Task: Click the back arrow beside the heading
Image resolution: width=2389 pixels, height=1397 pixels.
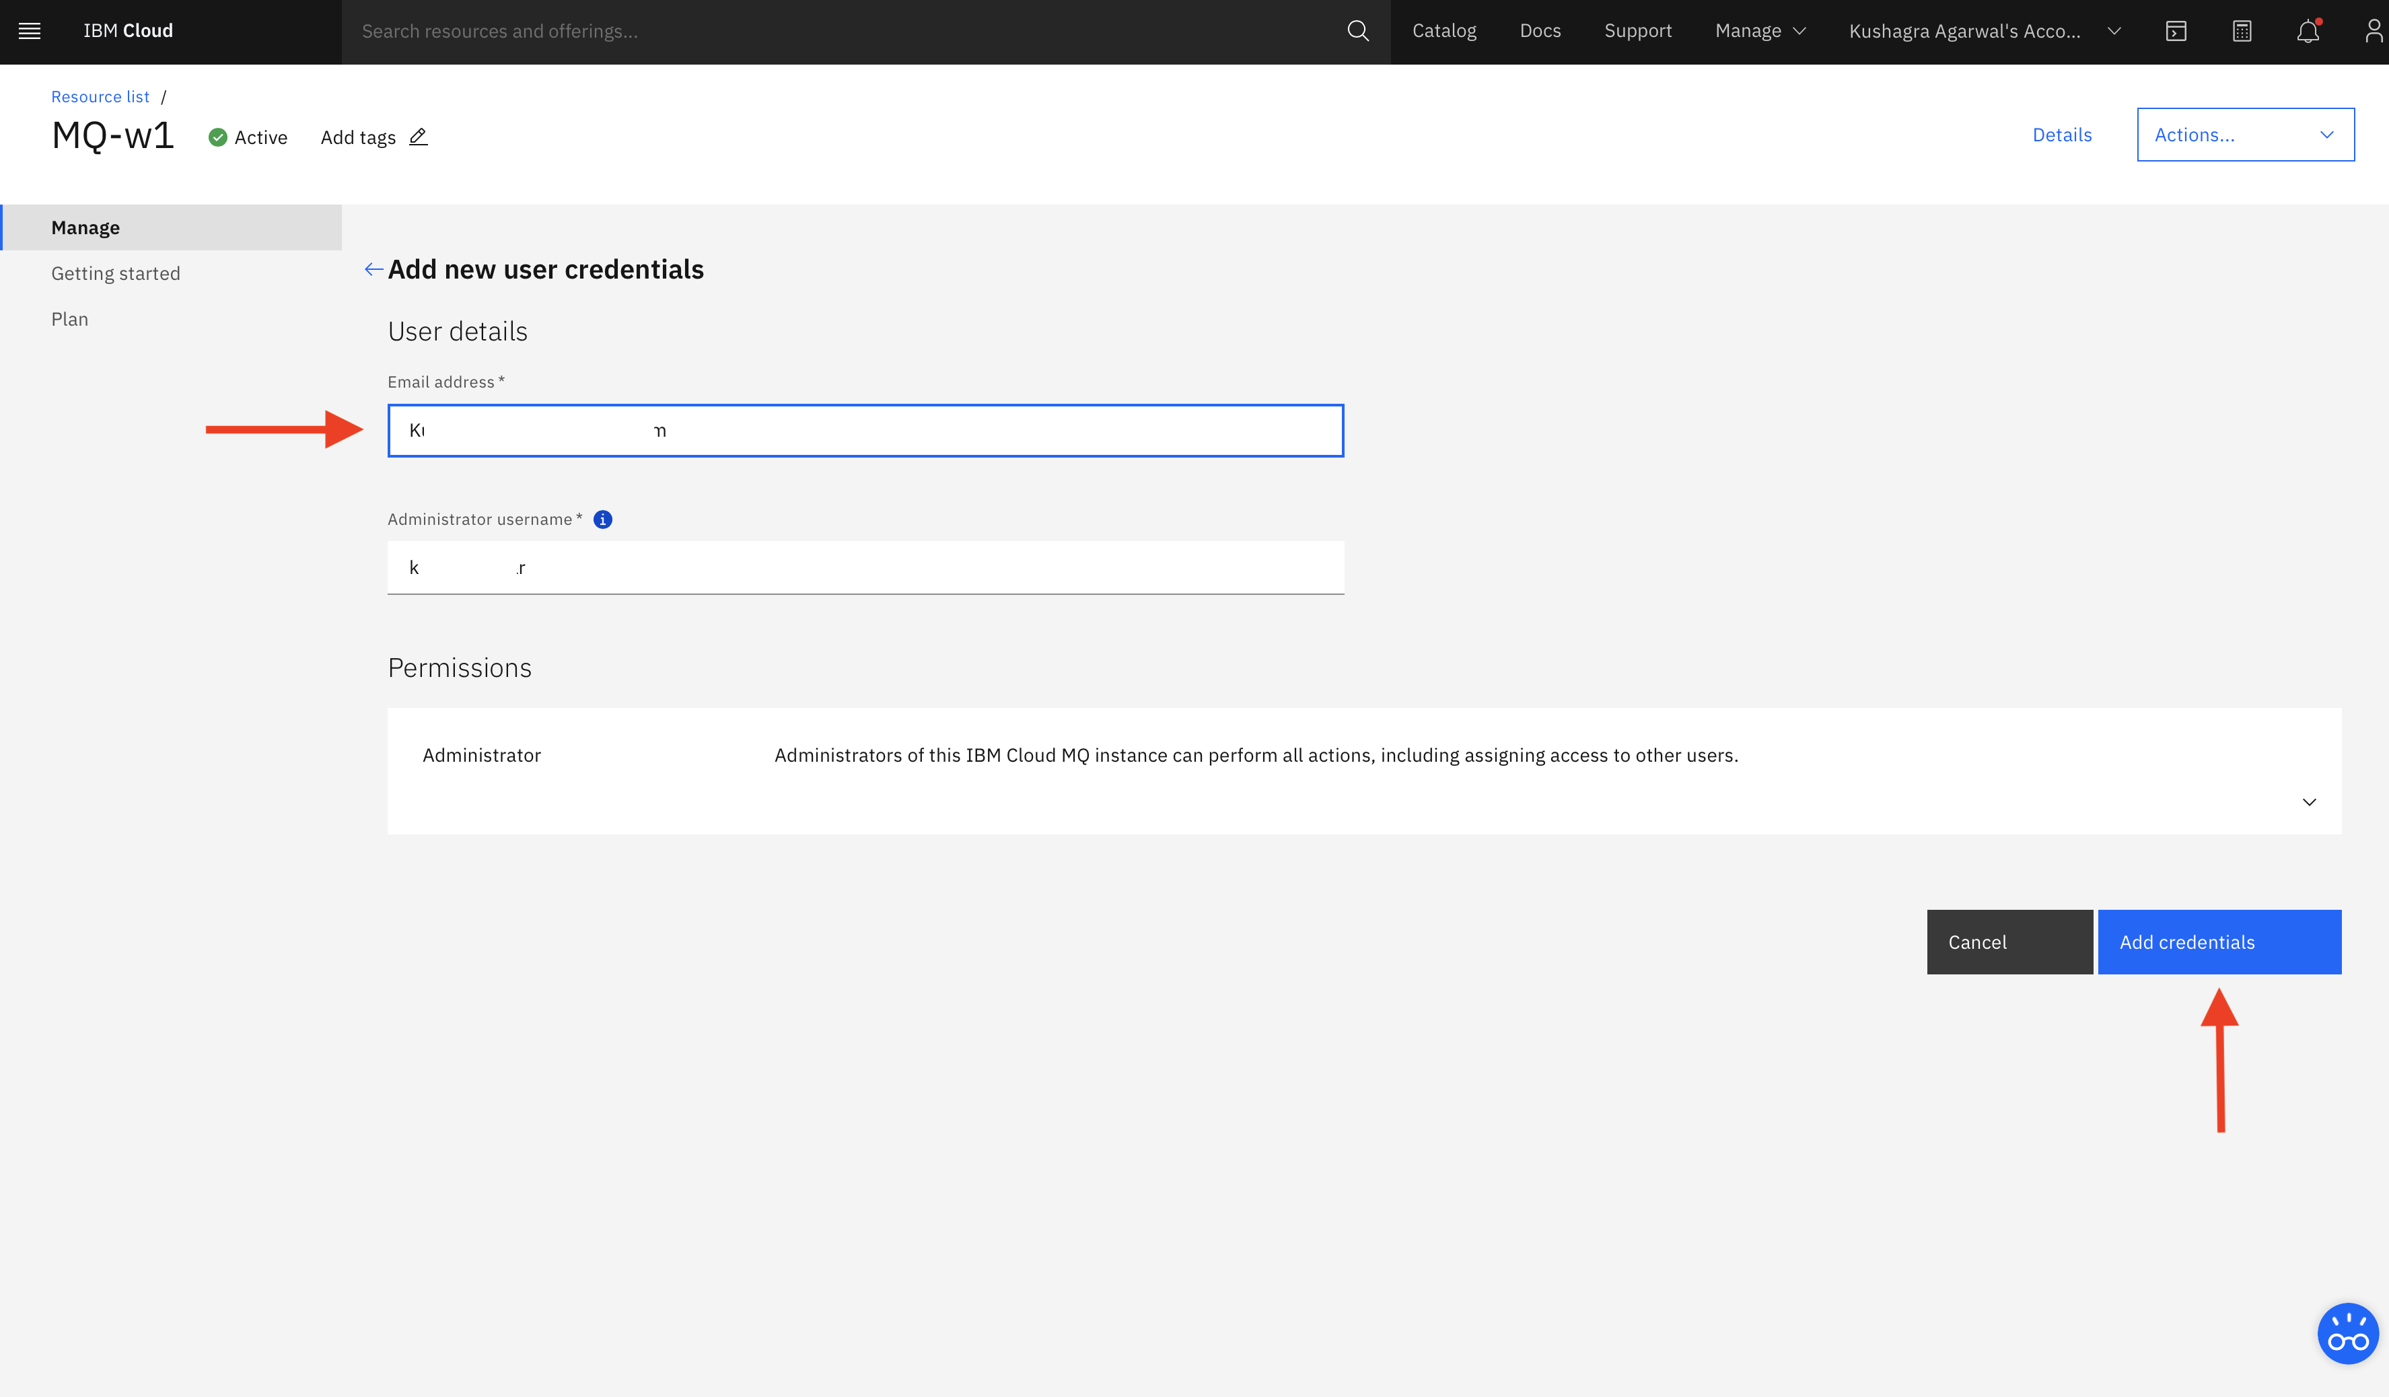Action: [373, 270]
